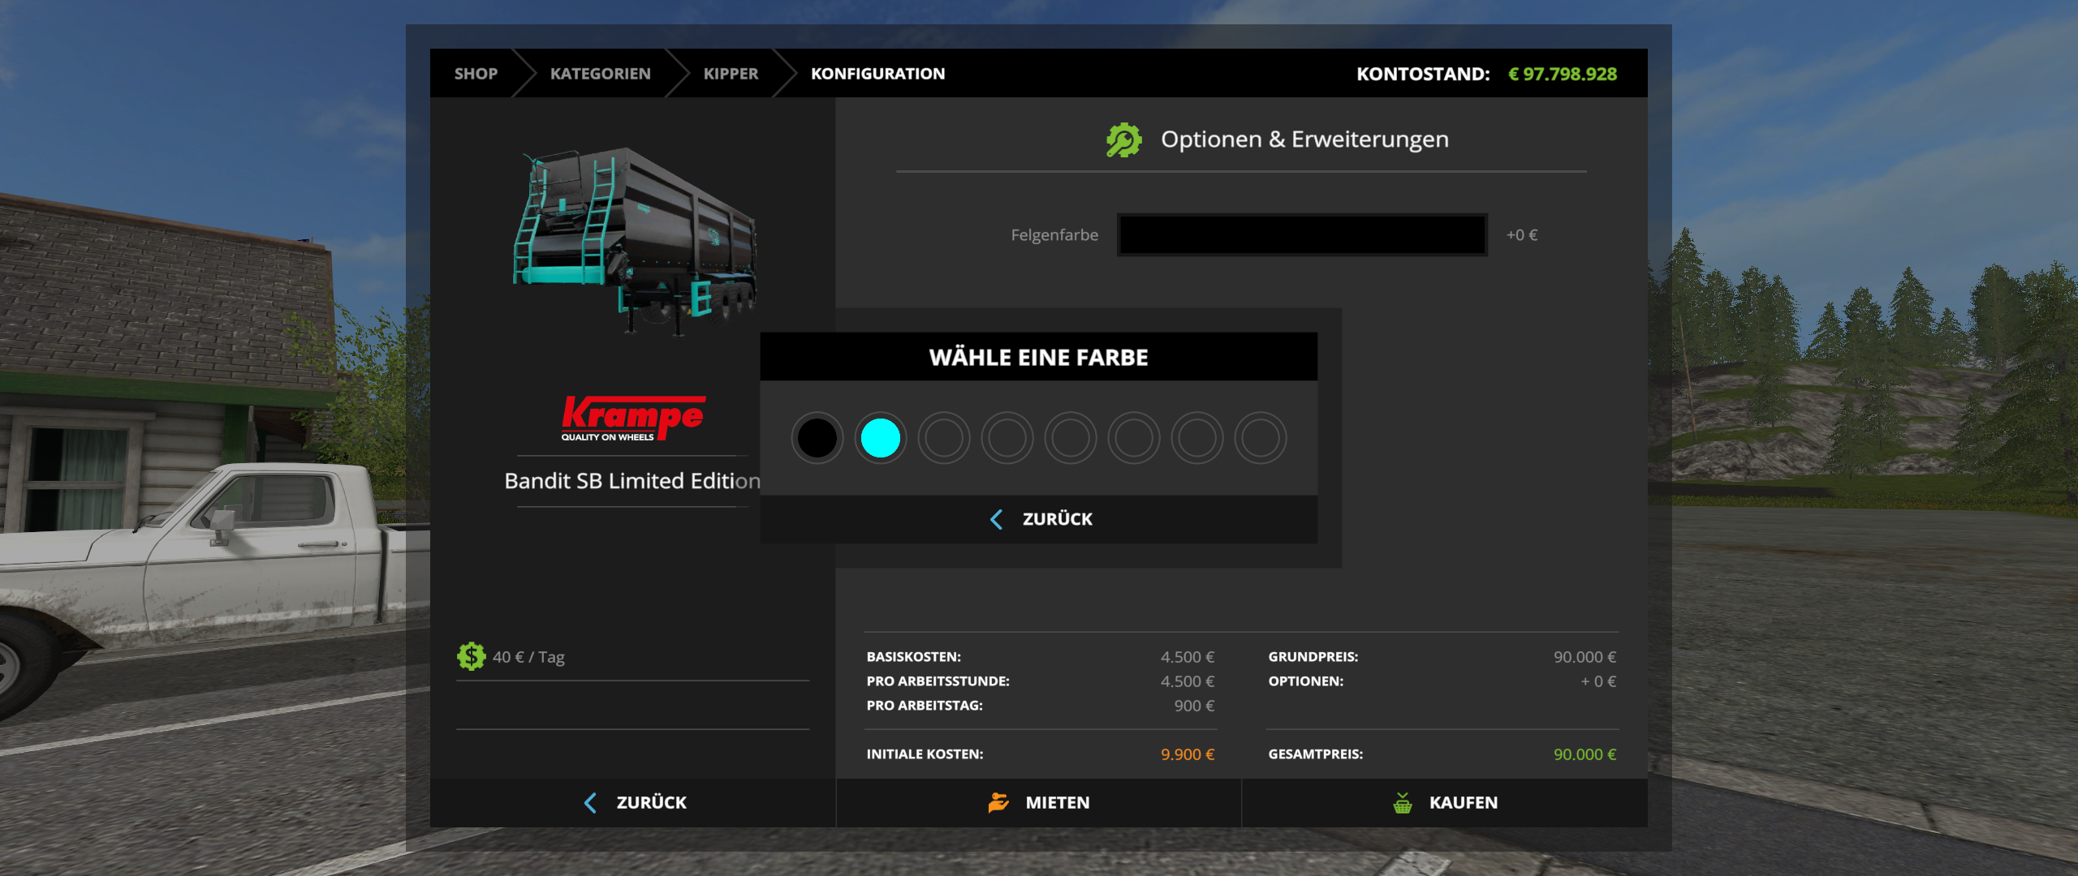Image resolution: width=2078 pixels, height=876 pixels.
Task: Click the INITIALE KOSTEN value 9.900 €
Action: 1187,754
